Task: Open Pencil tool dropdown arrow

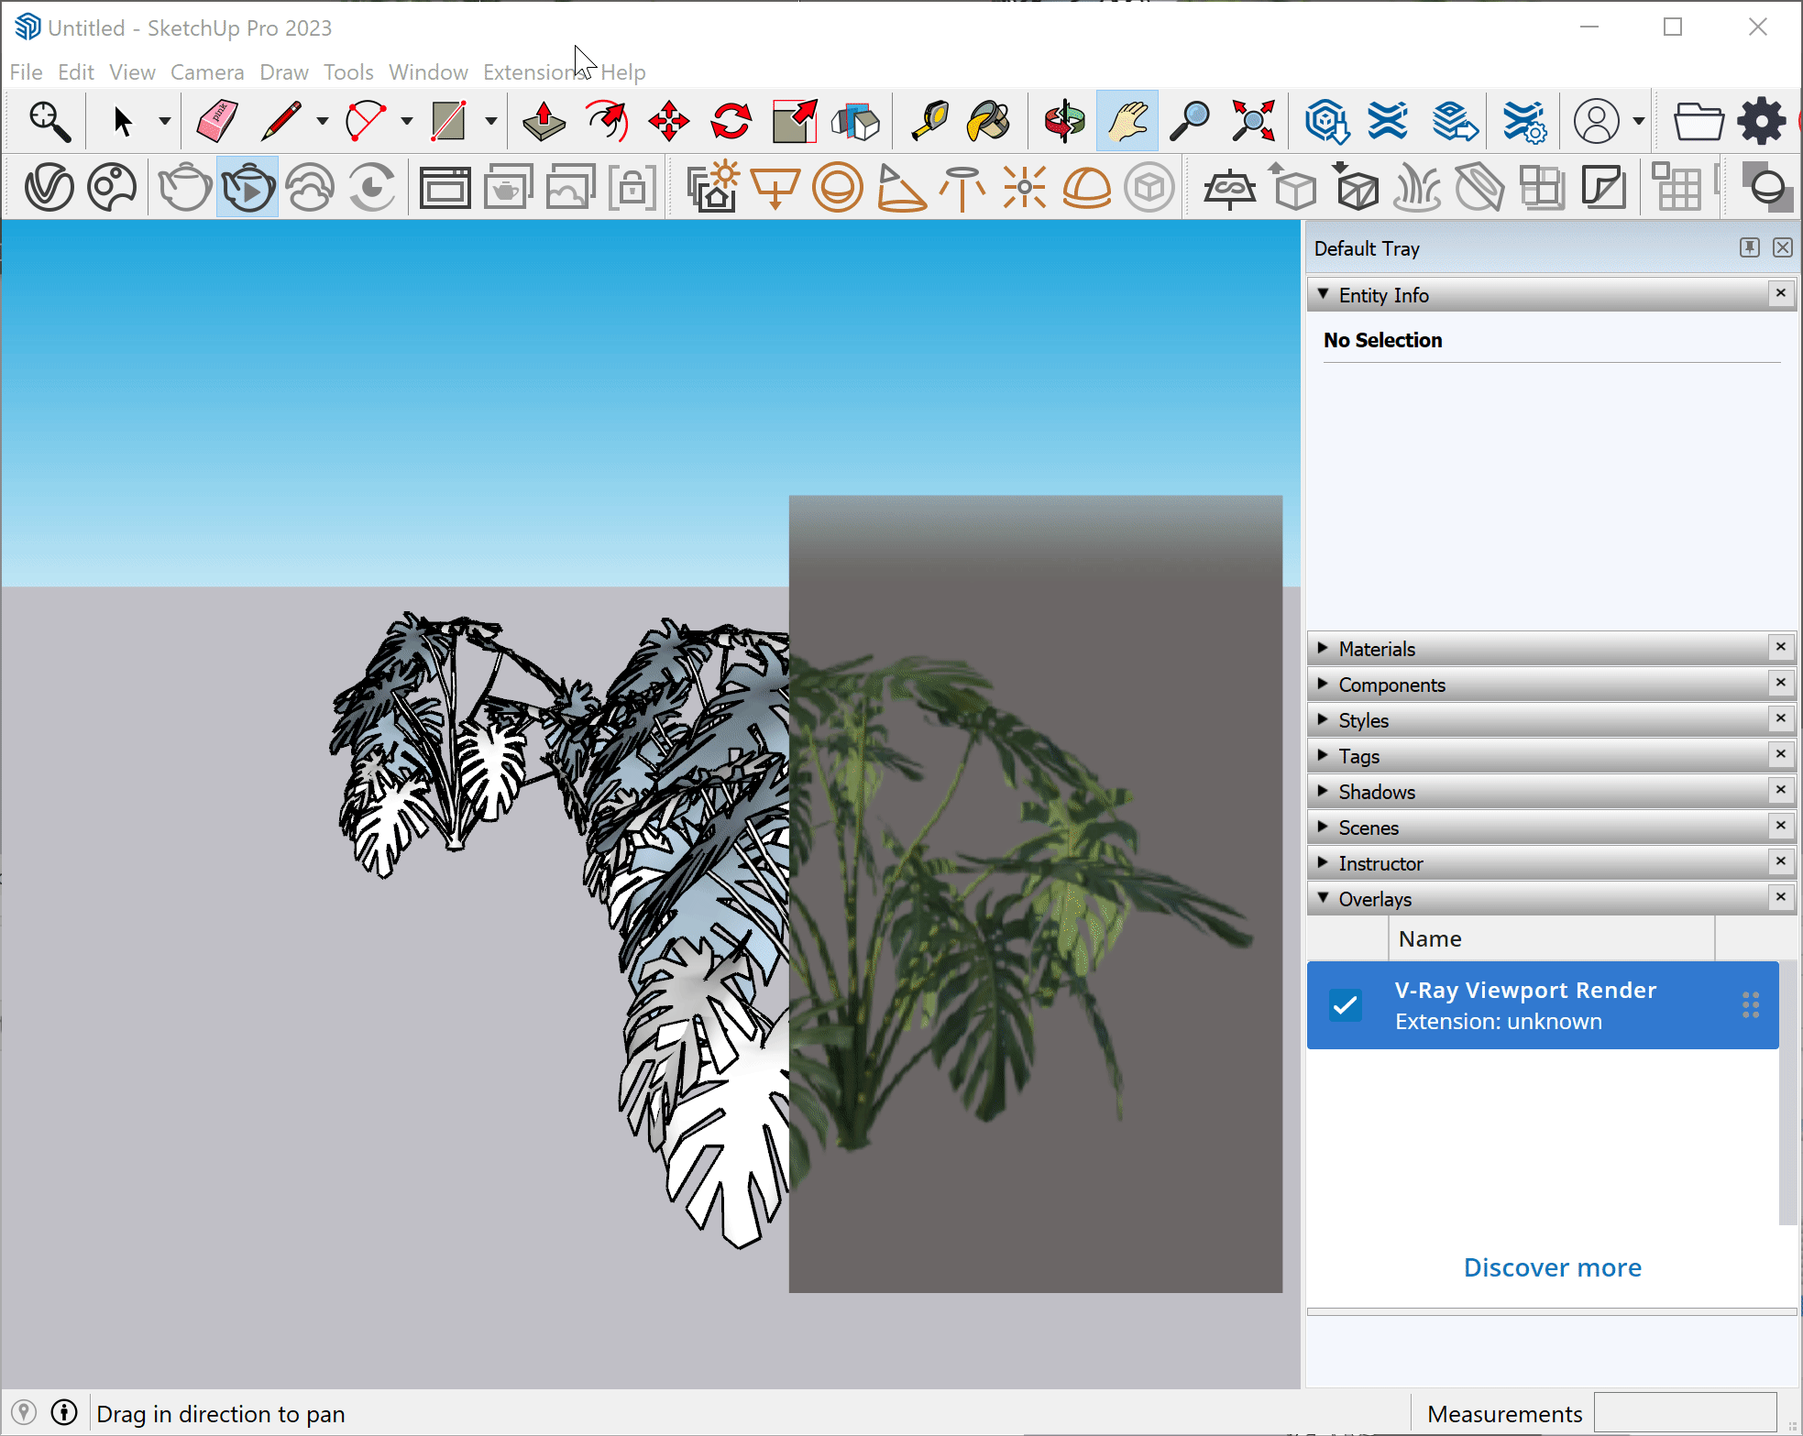Action: 323,122
